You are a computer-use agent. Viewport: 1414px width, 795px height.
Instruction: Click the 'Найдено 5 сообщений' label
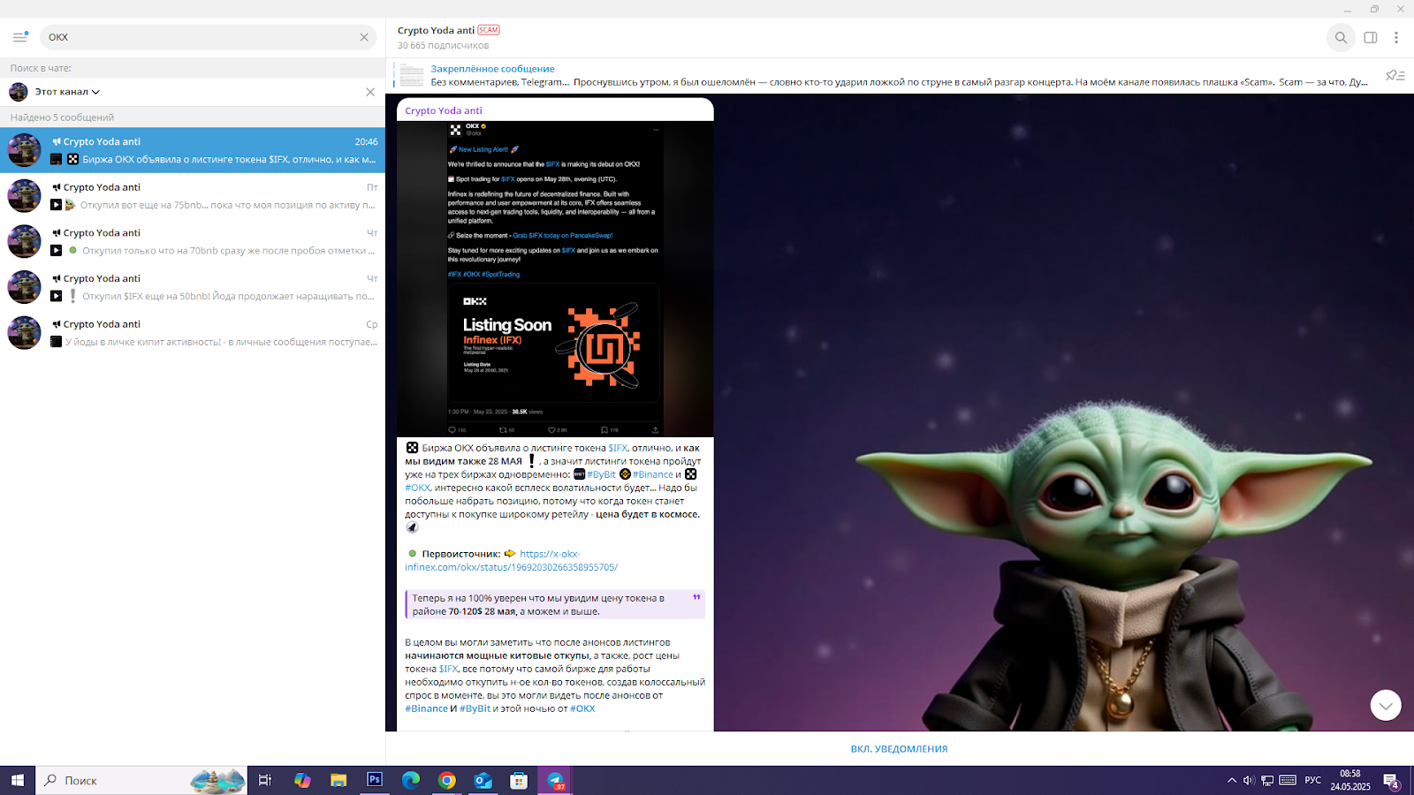(x=62, y=117)
